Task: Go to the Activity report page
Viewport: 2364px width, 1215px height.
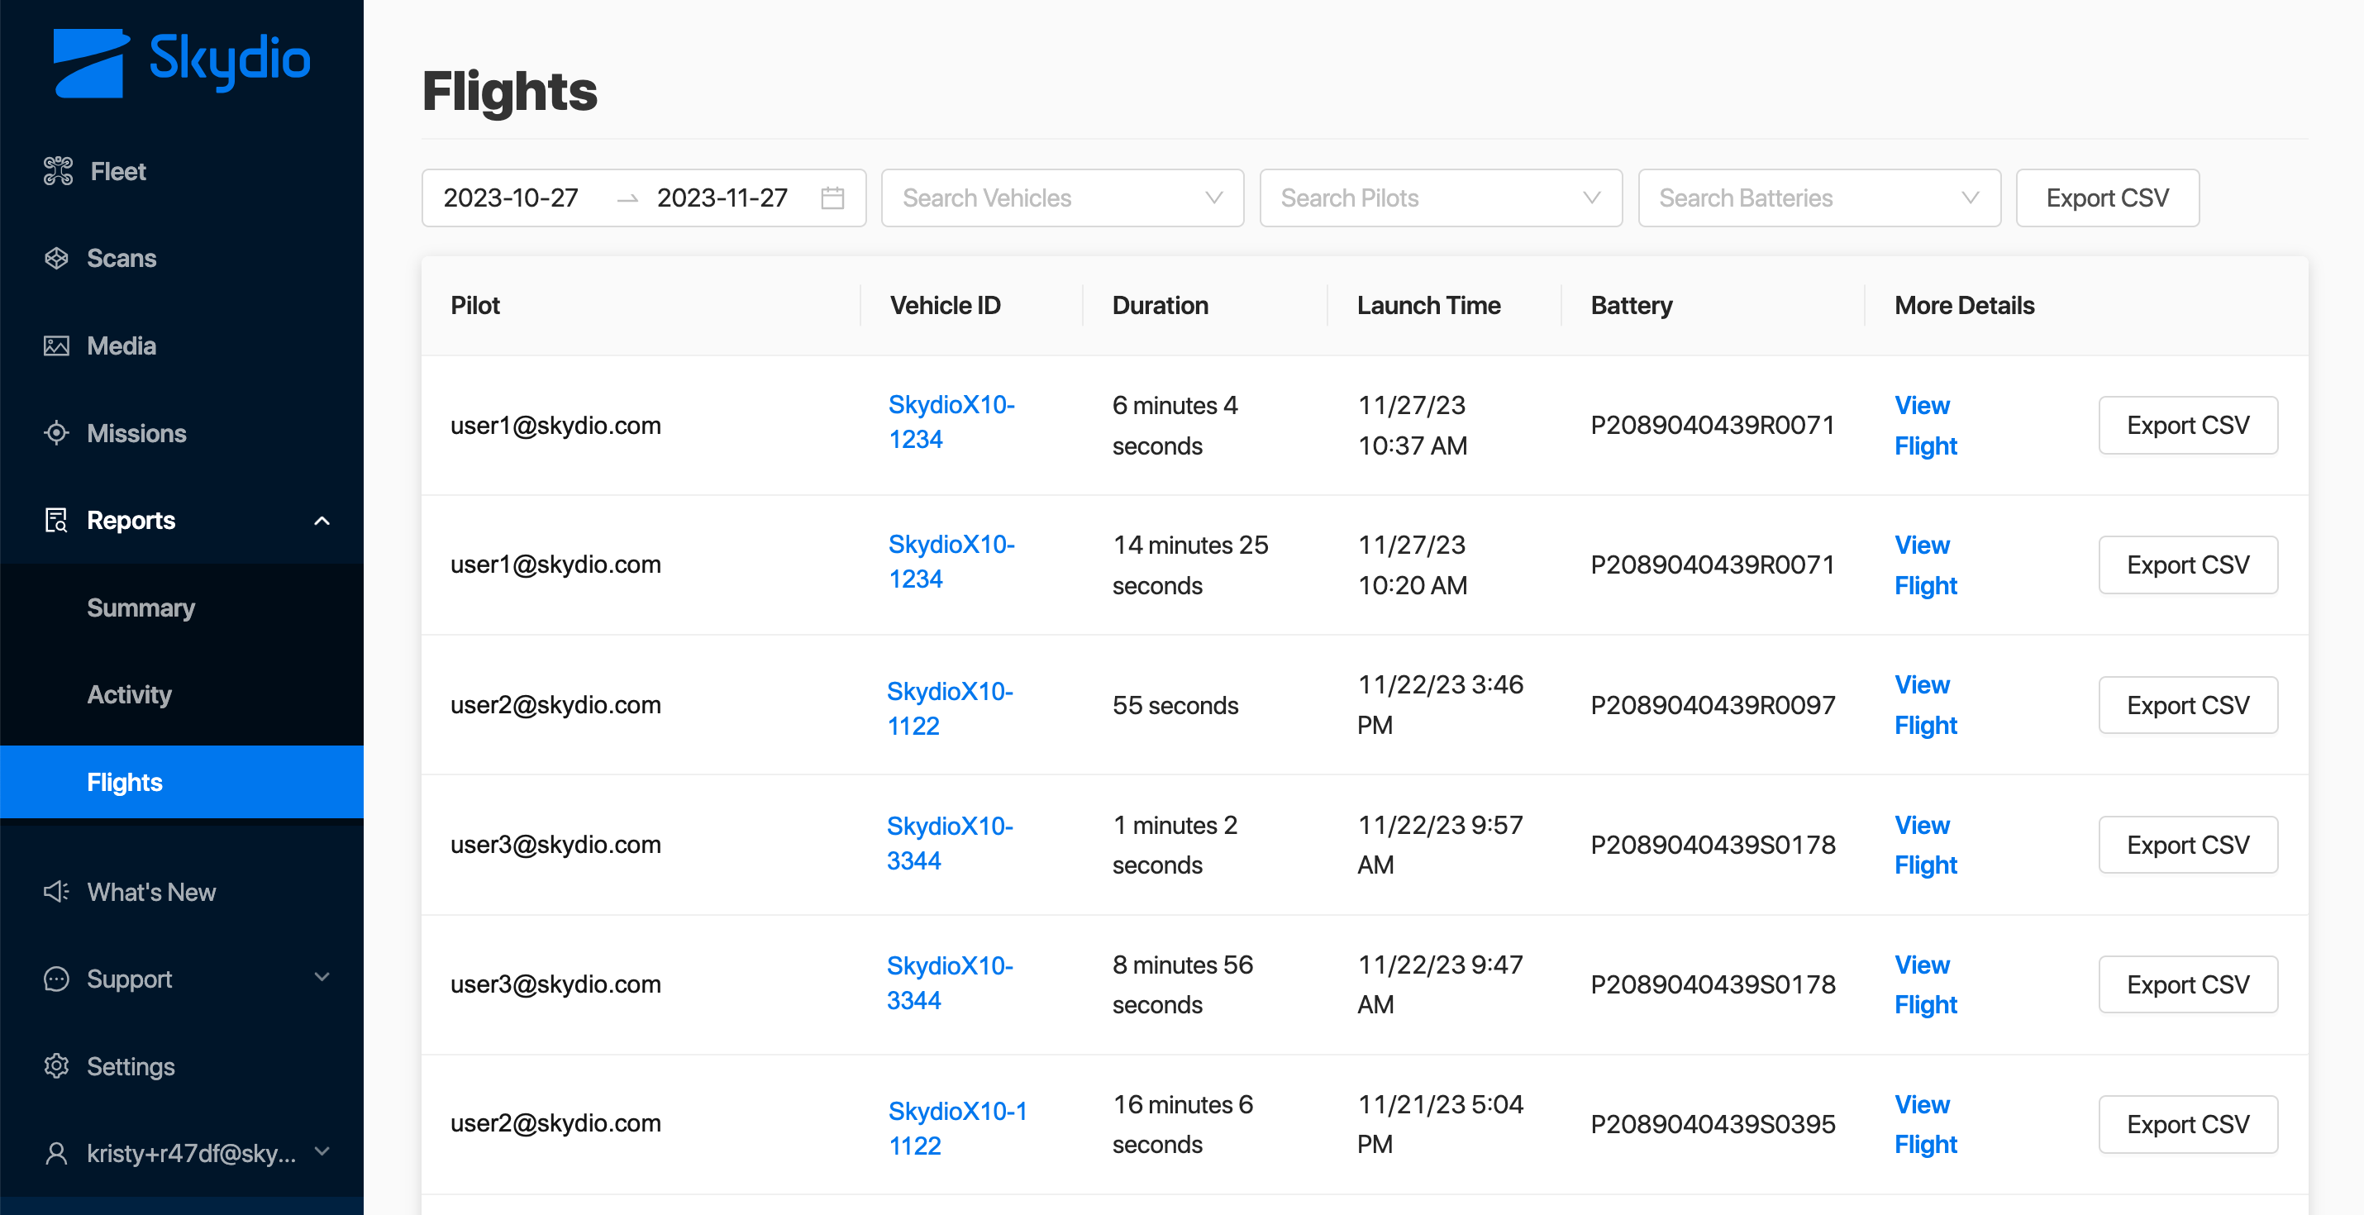Action: point(130,694)
